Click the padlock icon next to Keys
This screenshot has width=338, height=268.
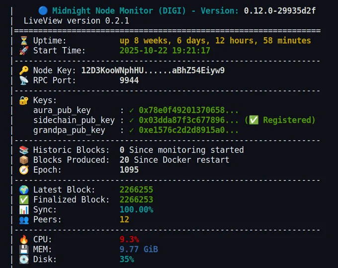tap(24, 100)
